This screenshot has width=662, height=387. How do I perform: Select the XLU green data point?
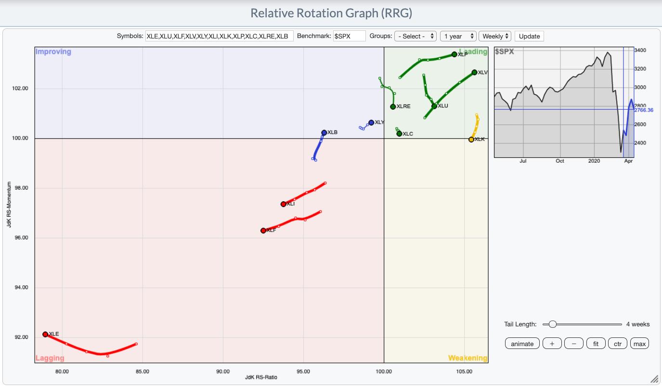coord(434,106)
